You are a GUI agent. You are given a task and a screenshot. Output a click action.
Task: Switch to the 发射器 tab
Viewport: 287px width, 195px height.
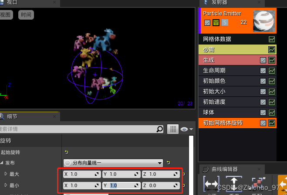219,3
